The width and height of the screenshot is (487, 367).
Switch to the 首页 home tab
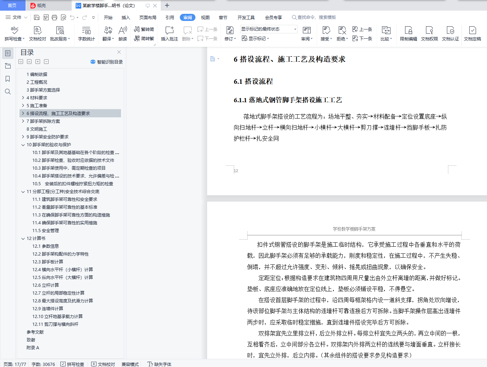coord(12,5)
